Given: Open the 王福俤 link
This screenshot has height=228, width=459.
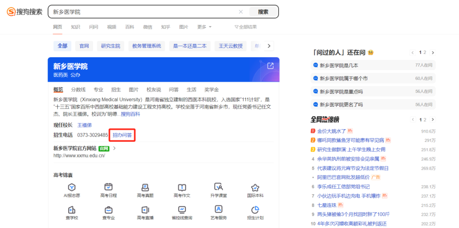Looking at the screenshot, I should click(84, 125).
